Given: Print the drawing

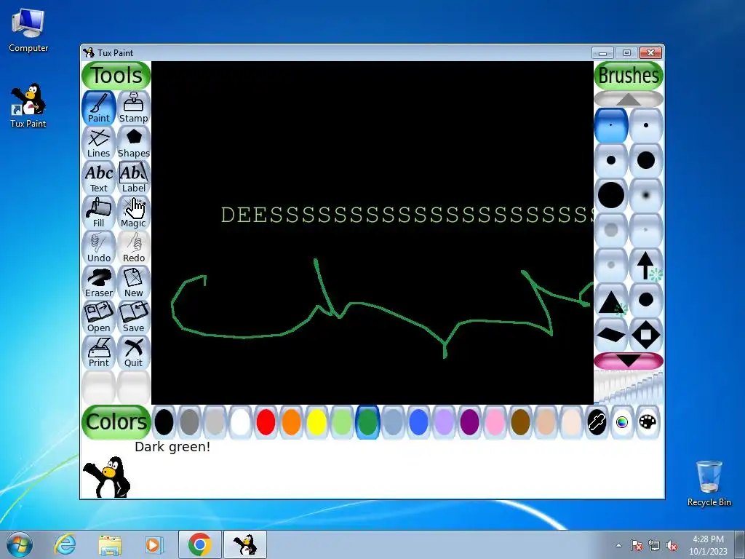Looking at the screenshot, I should coord(99,352).
